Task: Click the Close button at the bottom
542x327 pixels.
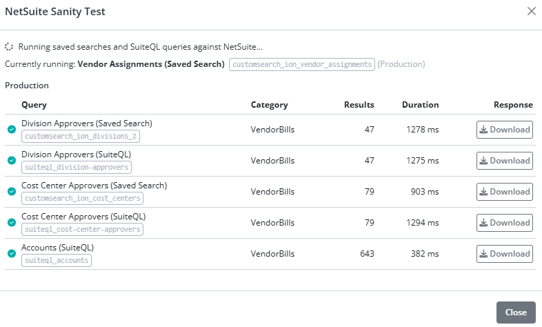Action: coord(516,312)
